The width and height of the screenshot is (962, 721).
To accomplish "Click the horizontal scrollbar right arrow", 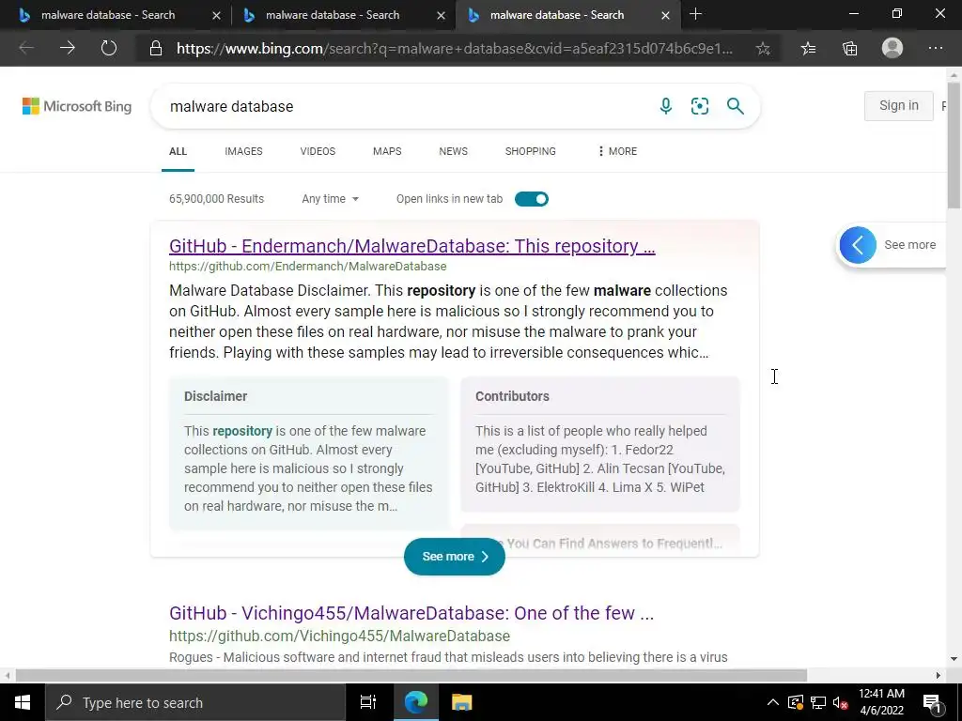I will pos(939,675).
